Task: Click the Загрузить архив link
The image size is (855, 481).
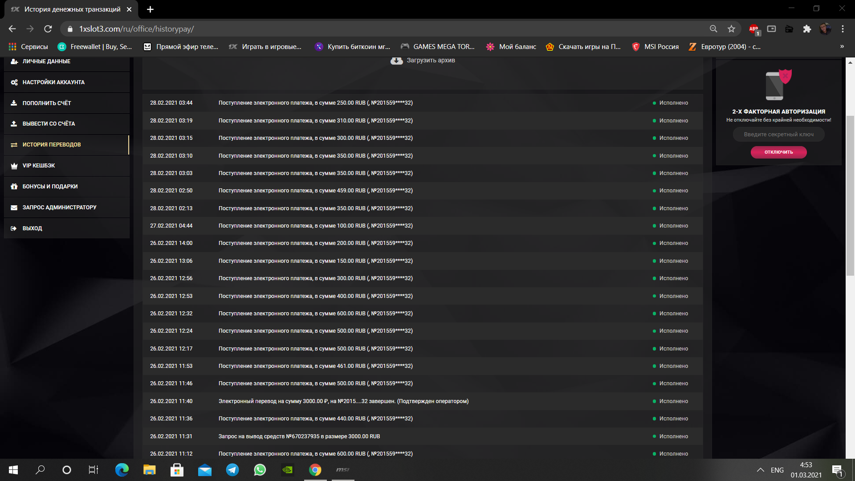Action: click(431, 61)
